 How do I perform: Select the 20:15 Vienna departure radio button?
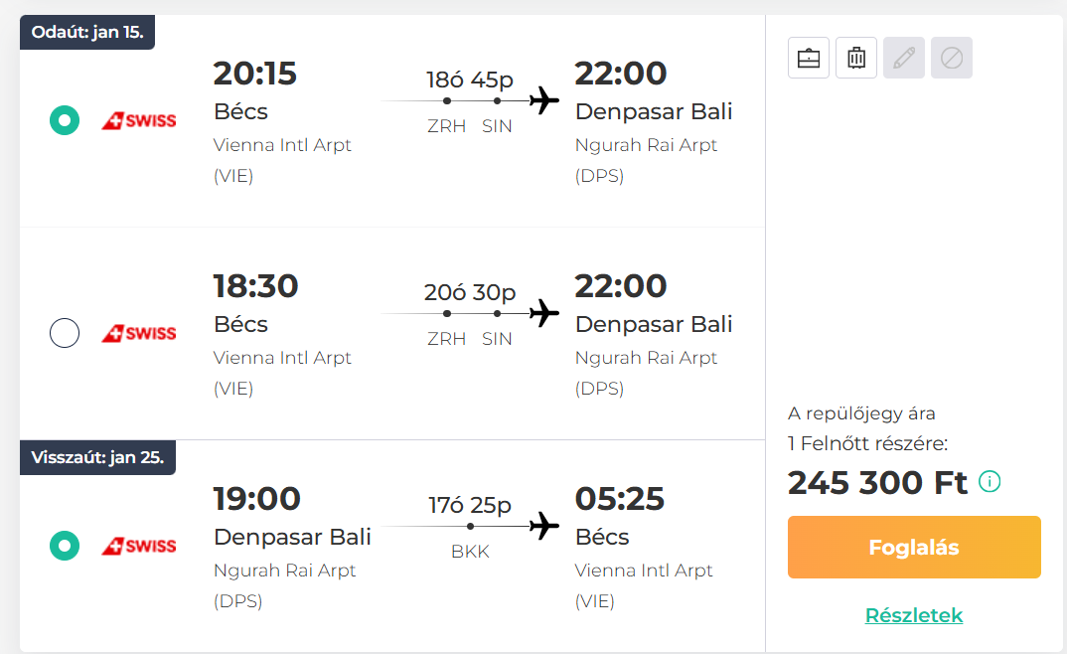tap(65, 120)
